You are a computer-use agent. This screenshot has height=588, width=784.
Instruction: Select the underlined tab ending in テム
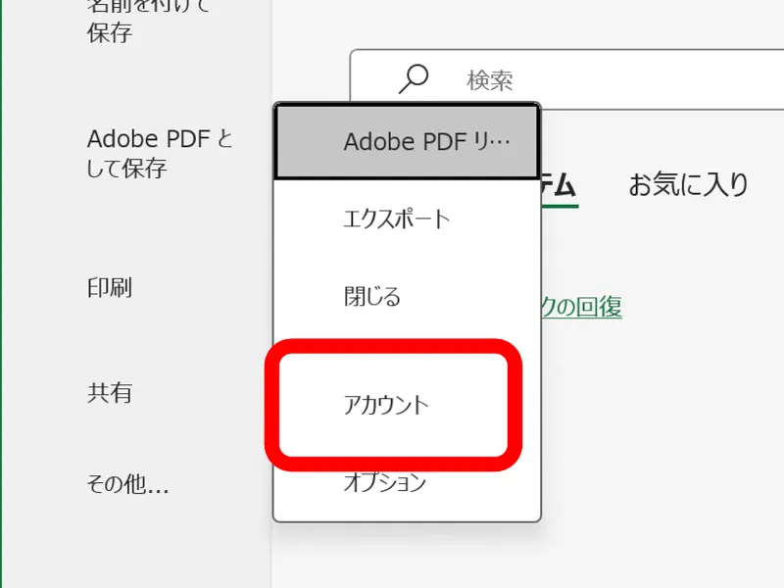(559, 184)
